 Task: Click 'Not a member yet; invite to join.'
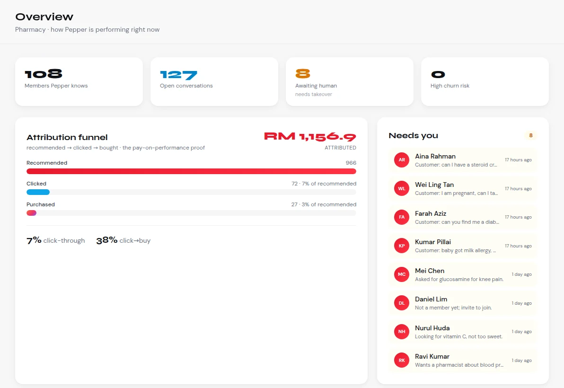[x=453, y=308]
